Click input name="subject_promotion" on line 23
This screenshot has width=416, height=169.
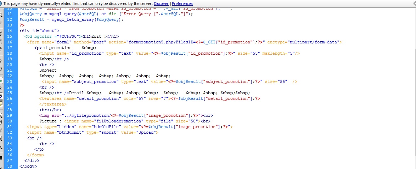coord(80,82)
